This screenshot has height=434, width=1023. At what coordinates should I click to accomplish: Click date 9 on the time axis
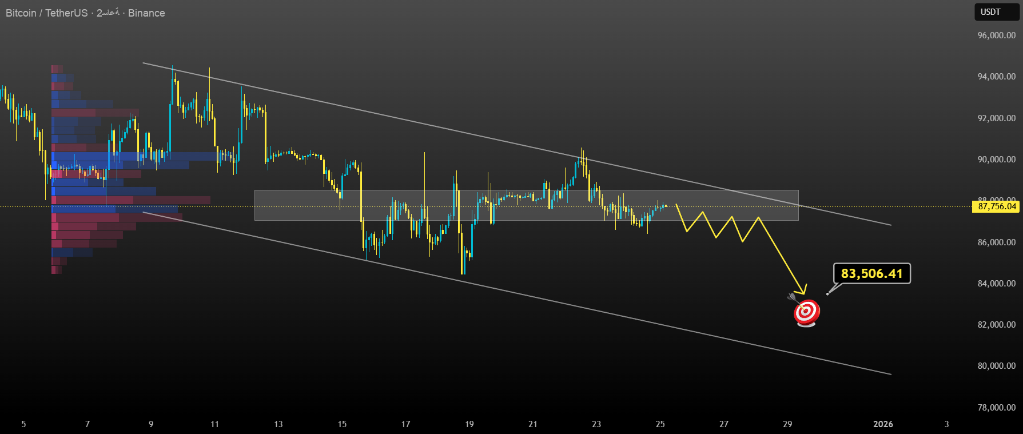point(151,424)
